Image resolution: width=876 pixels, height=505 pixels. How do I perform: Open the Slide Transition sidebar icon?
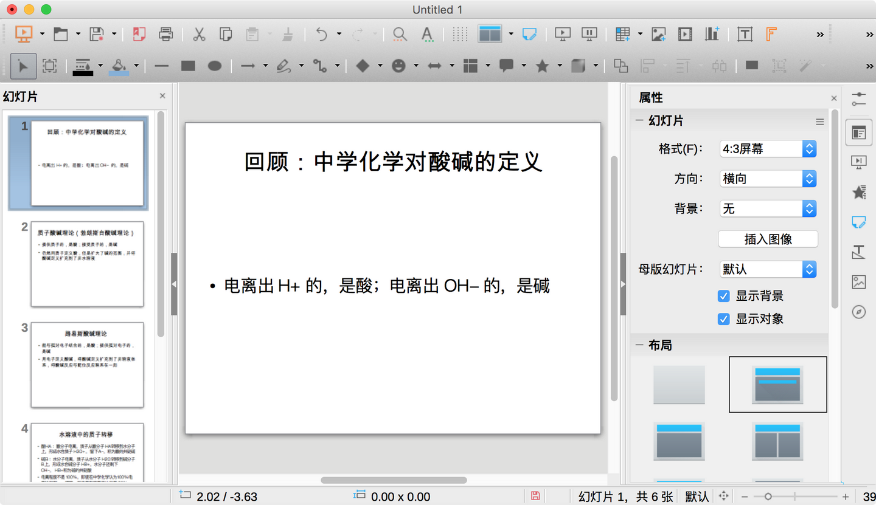[x=859, y=162]
